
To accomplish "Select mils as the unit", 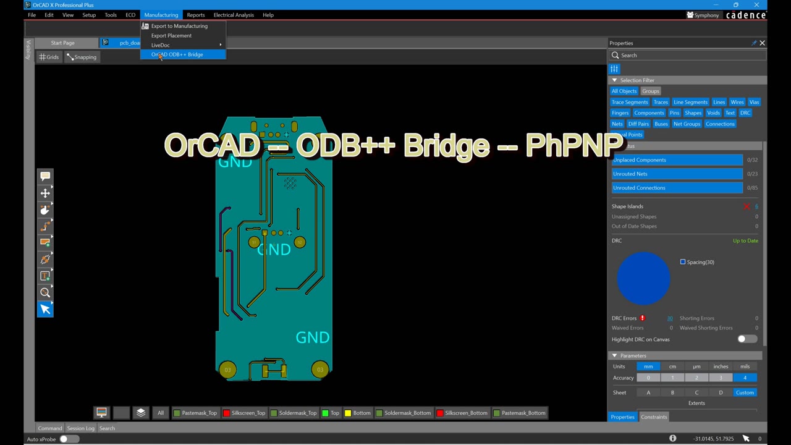I will pyautogui.click(x=745, y=367).
